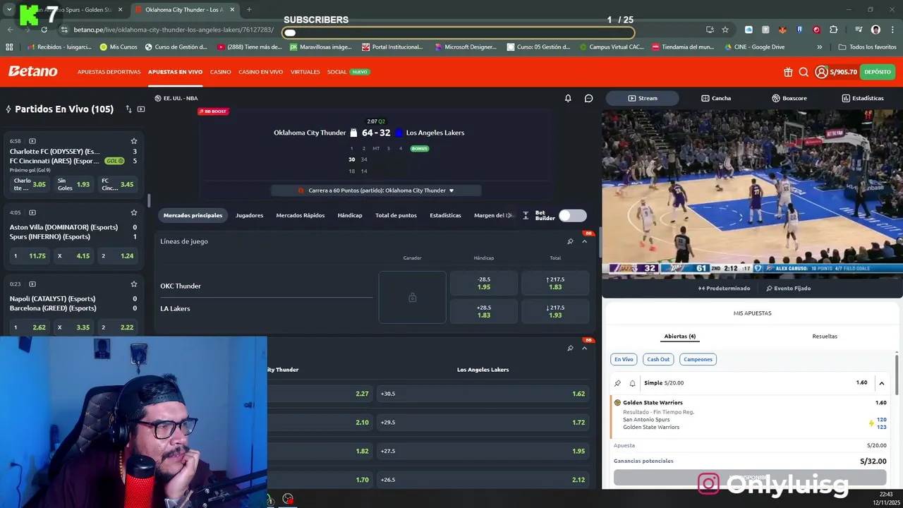Bookmark this page with the star icon
The width and height of the screenshot is (903, 508).
725,30
